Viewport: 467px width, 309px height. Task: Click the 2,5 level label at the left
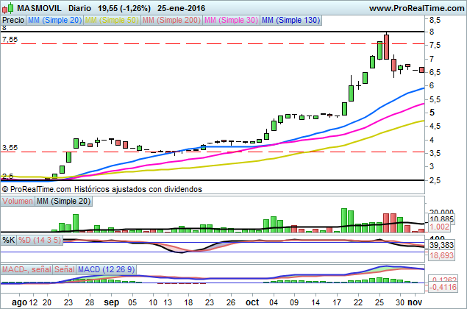(8, 176)
